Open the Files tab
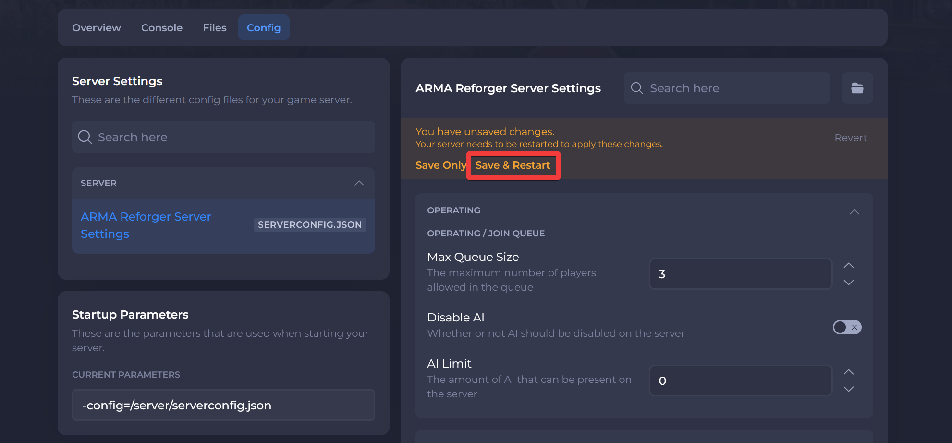The width and height of the screenshot is (952, 443). (x=215, y=28)
